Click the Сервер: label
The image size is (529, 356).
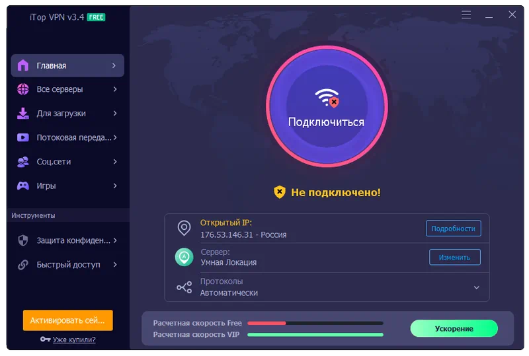point(215,252)
